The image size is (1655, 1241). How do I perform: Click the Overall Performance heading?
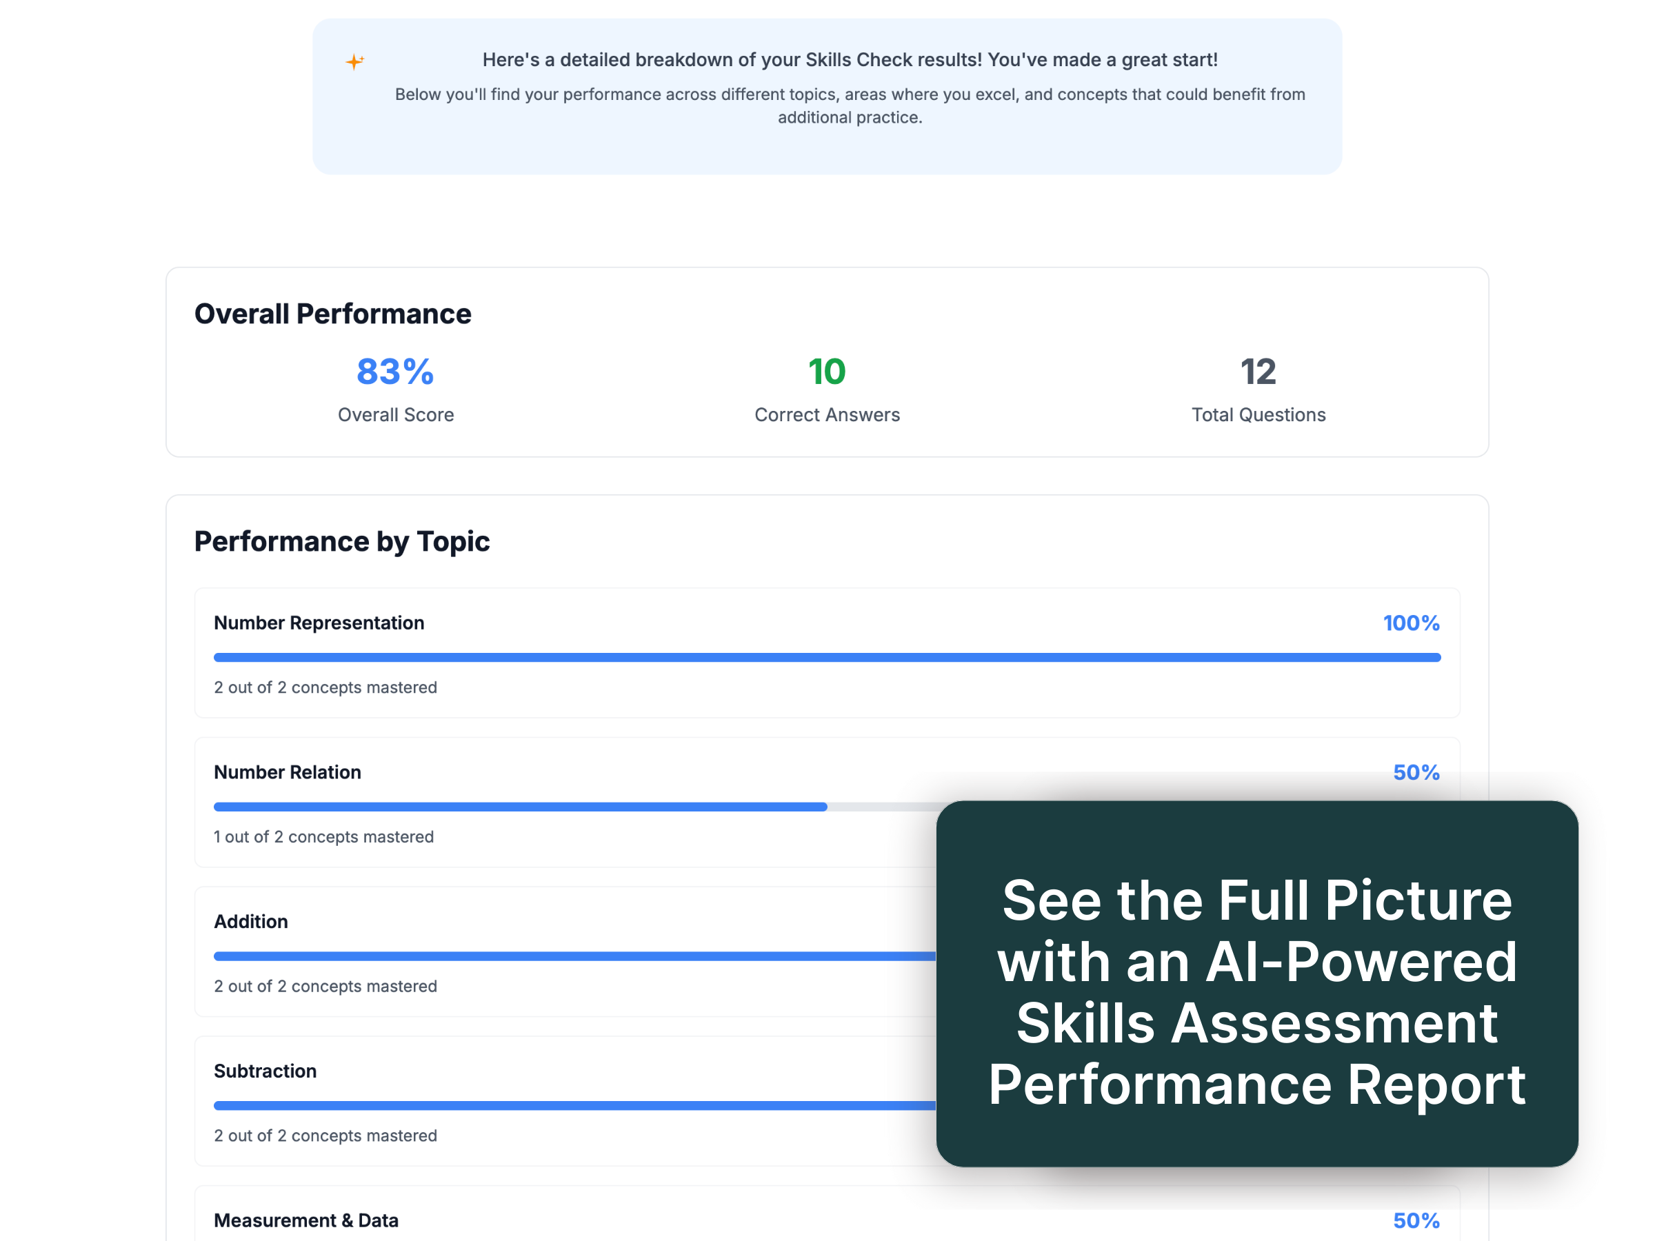tap(333, 314)
